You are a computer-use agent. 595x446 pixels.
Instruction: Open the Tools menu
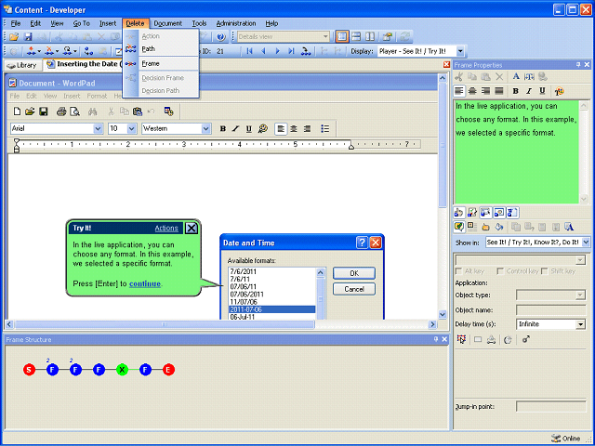click(x=199, y=23)
